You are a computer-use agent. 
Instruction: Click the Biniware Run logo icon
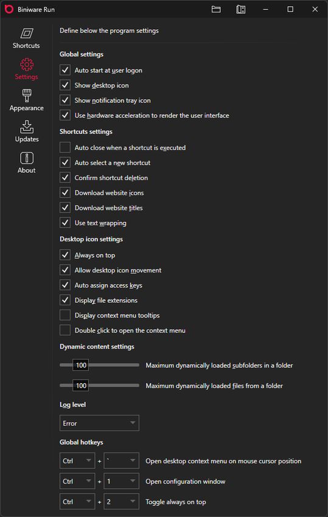tap(9, 9)
